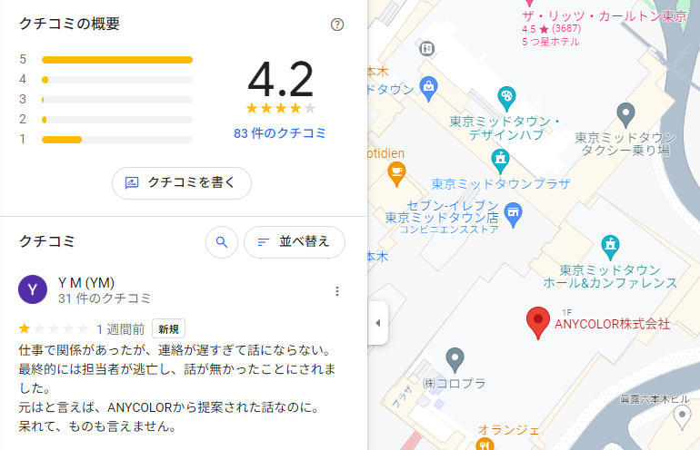This screenshot has width=700, height=450.
Task: Click the セブン-イレブン convenience store pin
Action: (513, 214)
